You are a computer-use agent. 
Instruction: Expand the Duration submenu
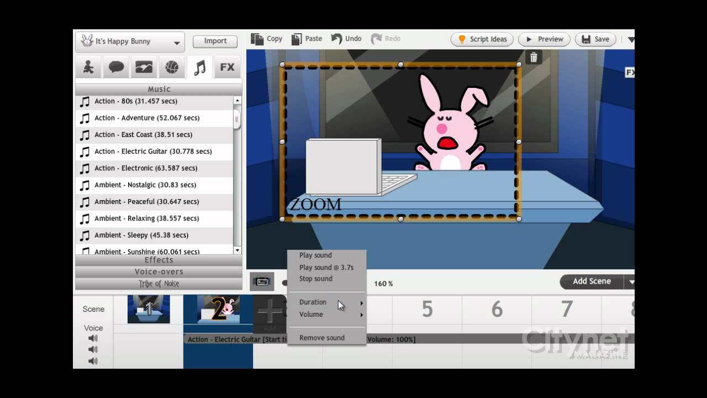point(326,302)
